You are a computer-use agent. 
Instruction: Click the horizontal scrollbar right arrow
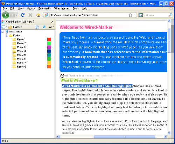(x=166, y=137)
